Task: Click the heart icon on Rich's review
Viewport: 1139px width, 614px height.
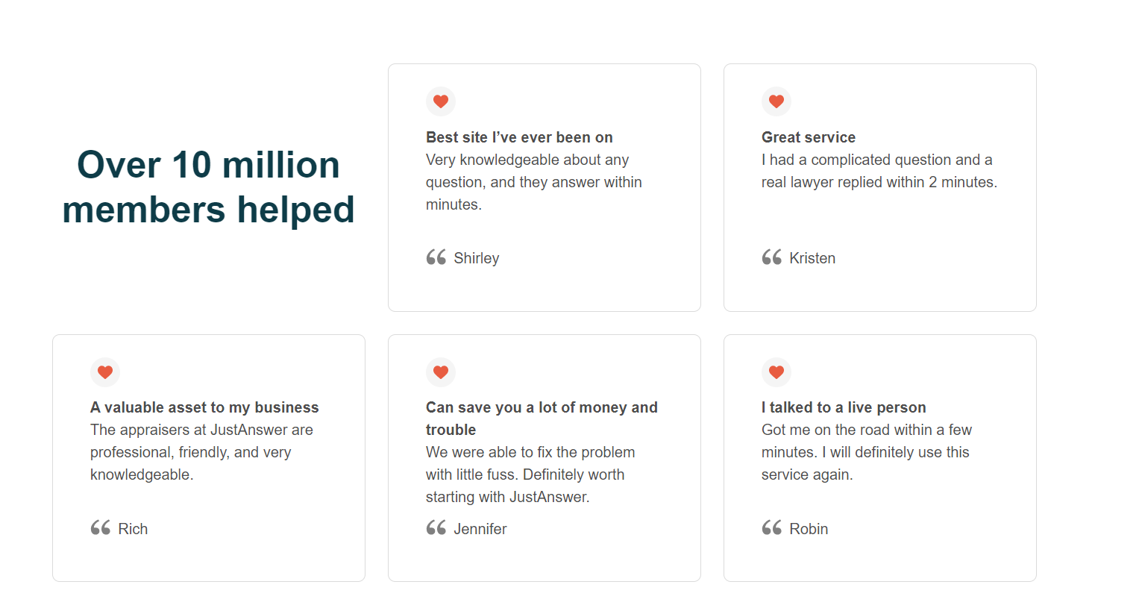Action: (105, 372)
